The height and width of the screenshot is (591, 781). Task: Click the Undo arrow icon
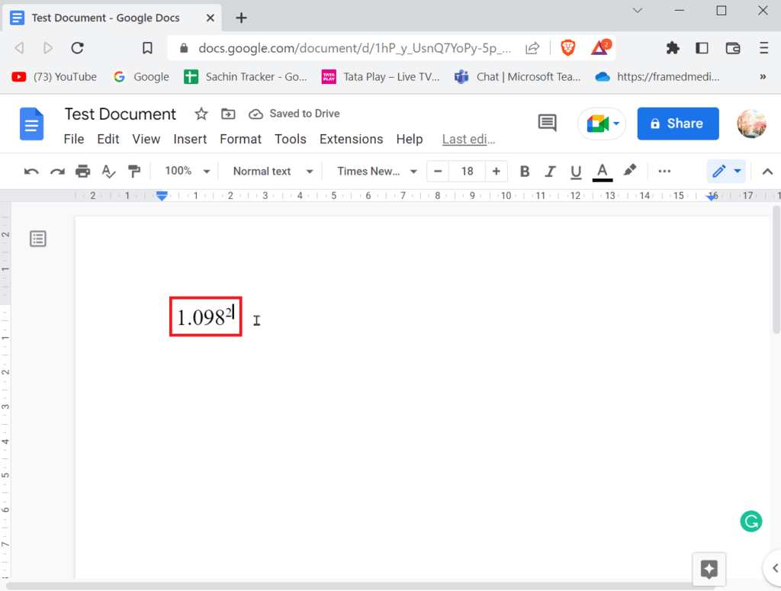click(x=31, y=172)
